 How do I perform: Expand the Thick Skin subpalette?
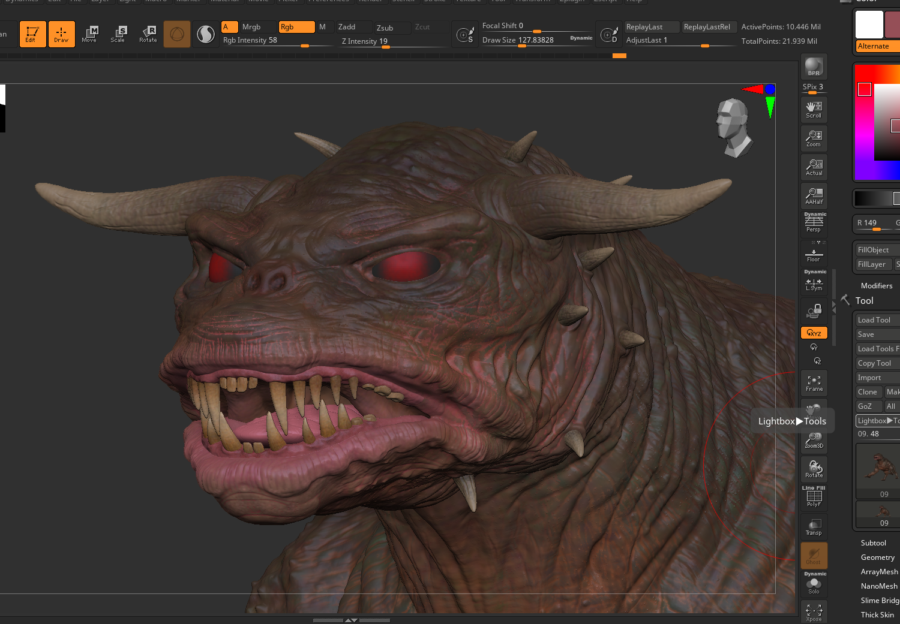[x=877, y=615]
